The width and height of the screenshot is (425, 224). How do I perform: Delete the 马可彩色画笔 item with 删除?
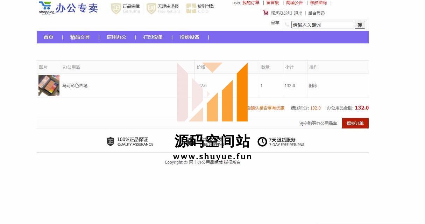point(313,85)
